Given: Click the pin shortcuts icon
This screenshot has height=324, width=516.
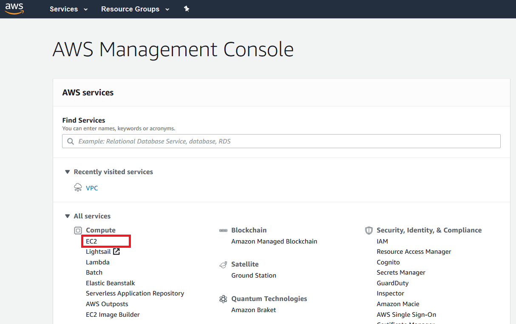Looking at the screenshot, I should pyautogui.click(x=186, y=9).
